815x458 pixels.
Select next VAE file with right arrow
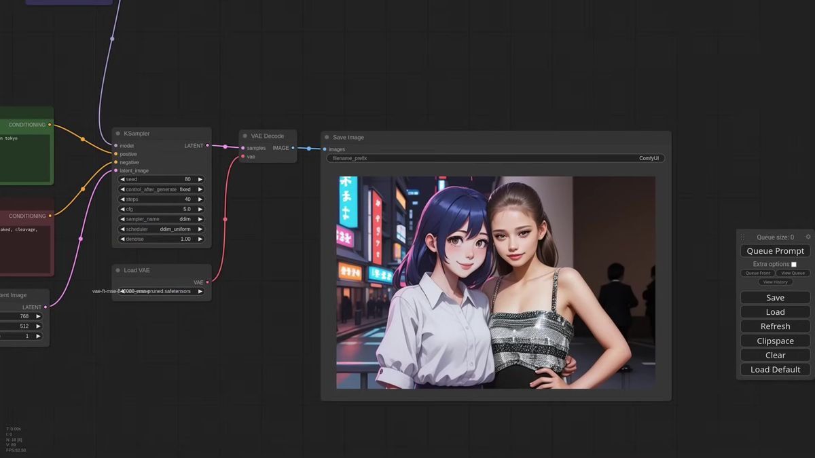[200, 291]
